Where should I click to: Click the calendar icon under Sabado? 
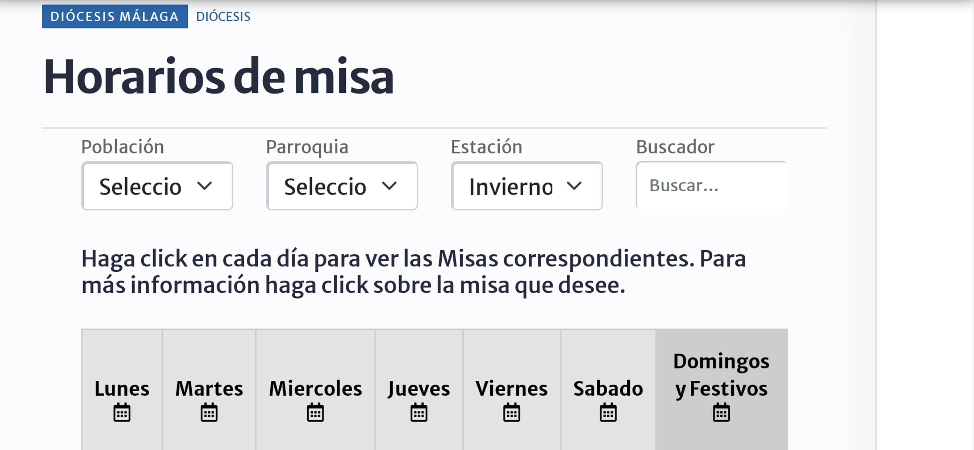608,412
